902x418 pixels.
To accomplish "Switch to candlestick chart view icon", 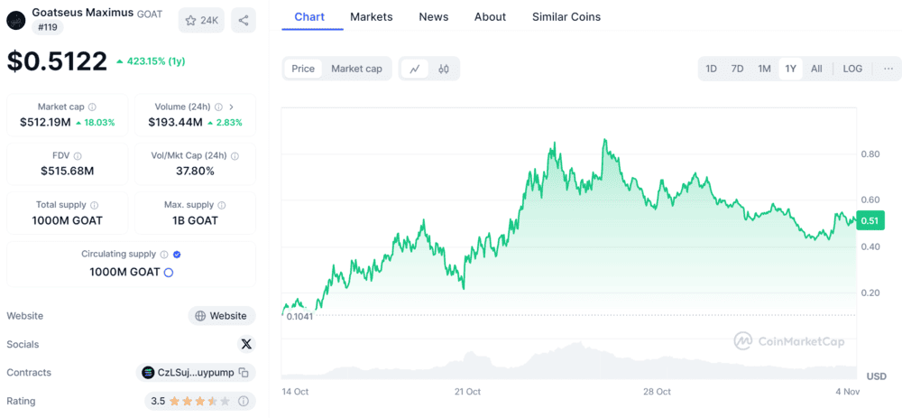I will point(444,69).
